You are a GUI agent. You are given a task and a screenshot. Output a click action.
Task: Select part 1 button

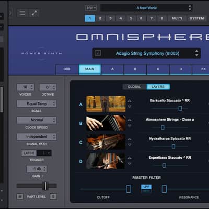(90, 18)
